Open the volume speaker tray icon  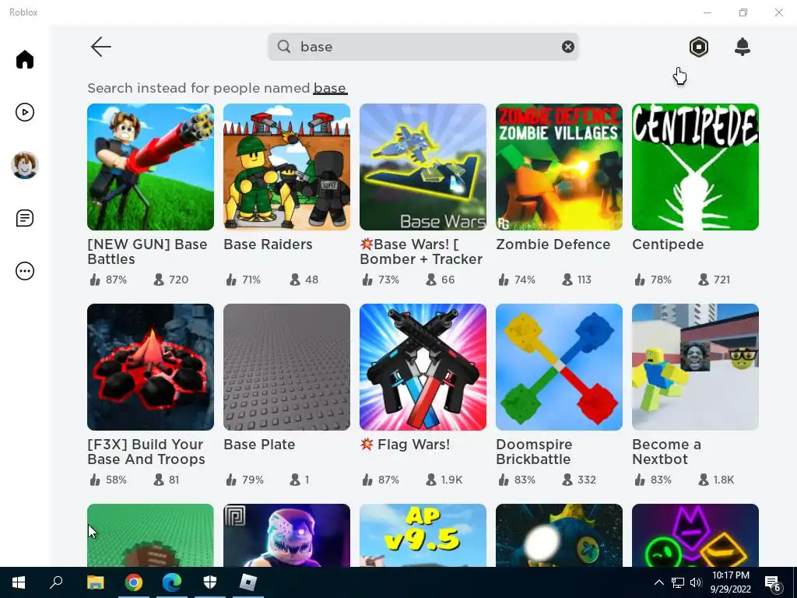pos(696,582)
